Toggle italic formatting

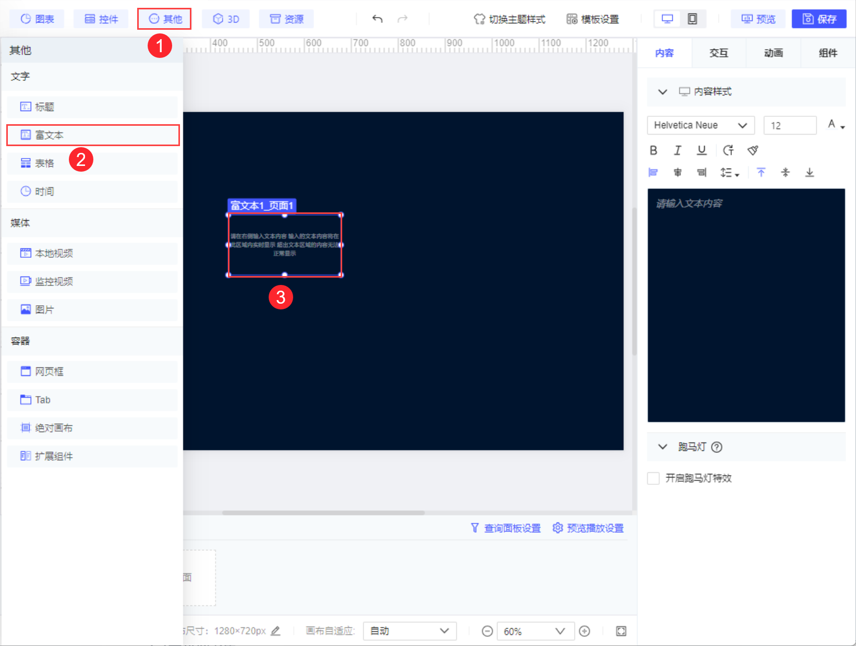(x=678, y=151)
